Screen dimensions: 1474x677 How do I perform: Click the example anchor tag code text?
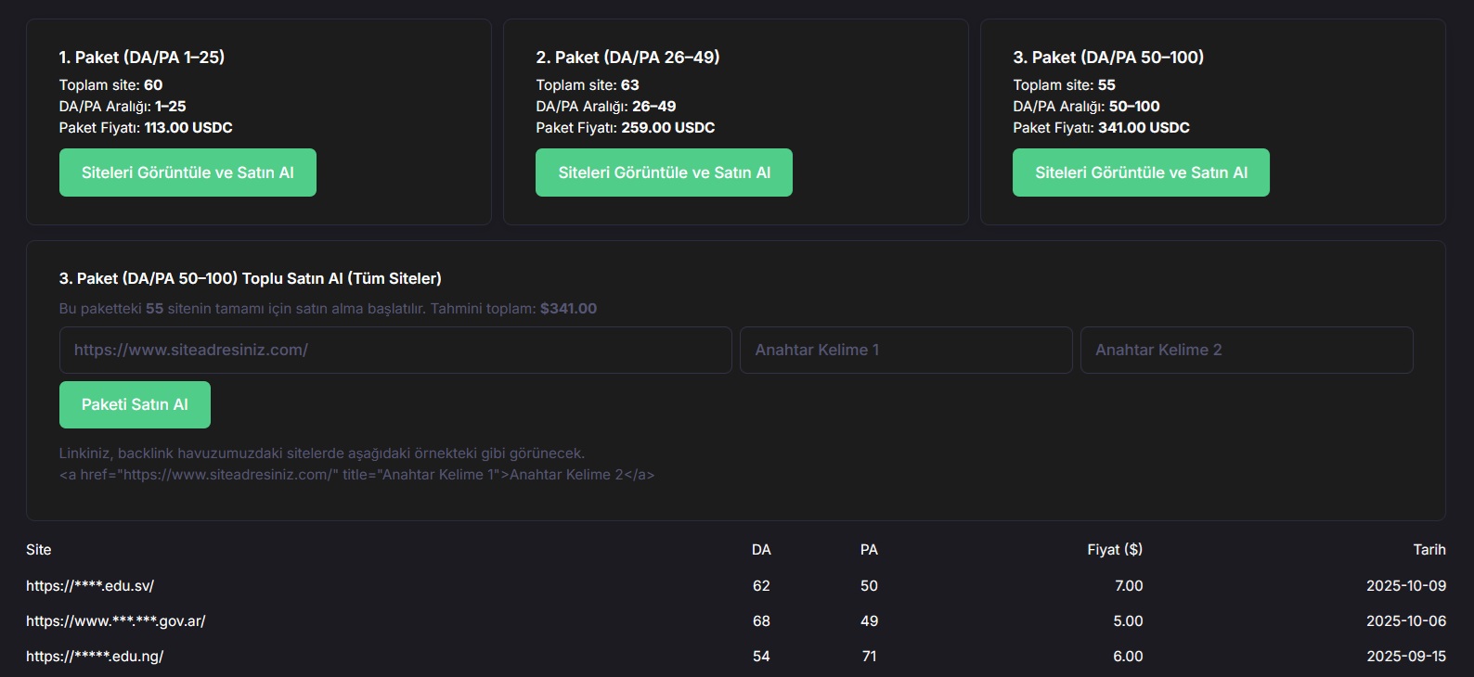(356, 475)
